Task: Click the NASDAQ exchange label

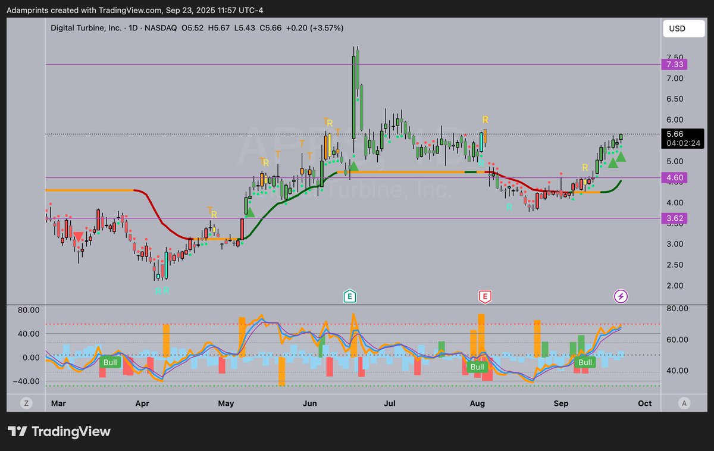Action: tap(159, 28)
